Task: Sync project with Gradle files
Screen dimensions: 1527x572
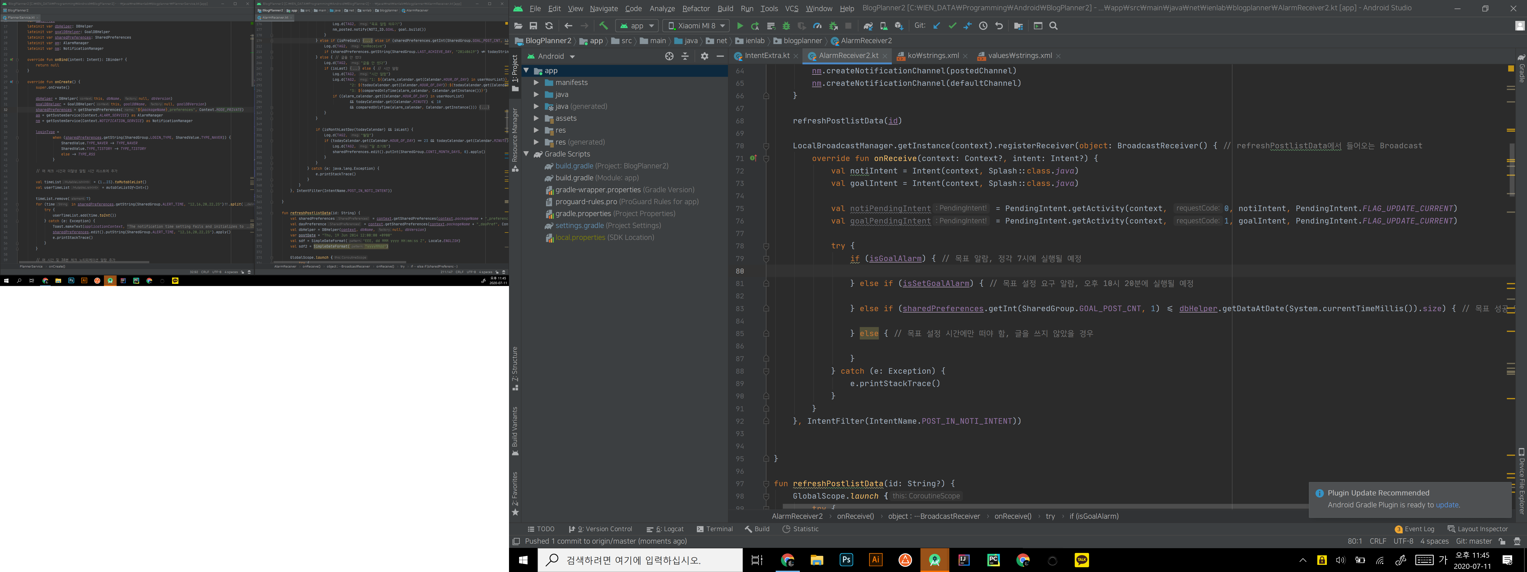Action: click(868, 26)
